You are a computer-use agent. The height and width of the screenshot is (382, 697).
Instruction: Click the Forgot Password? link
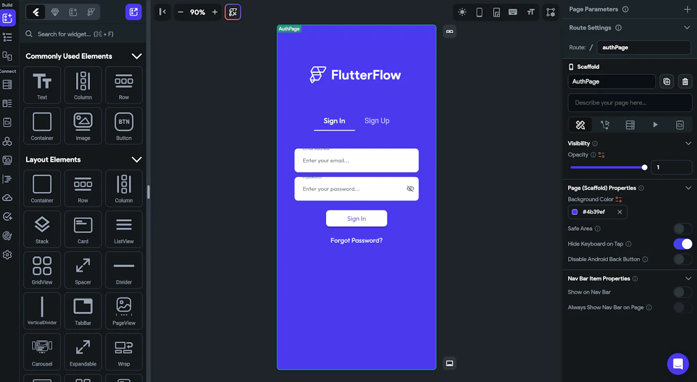tap(357, 241)
